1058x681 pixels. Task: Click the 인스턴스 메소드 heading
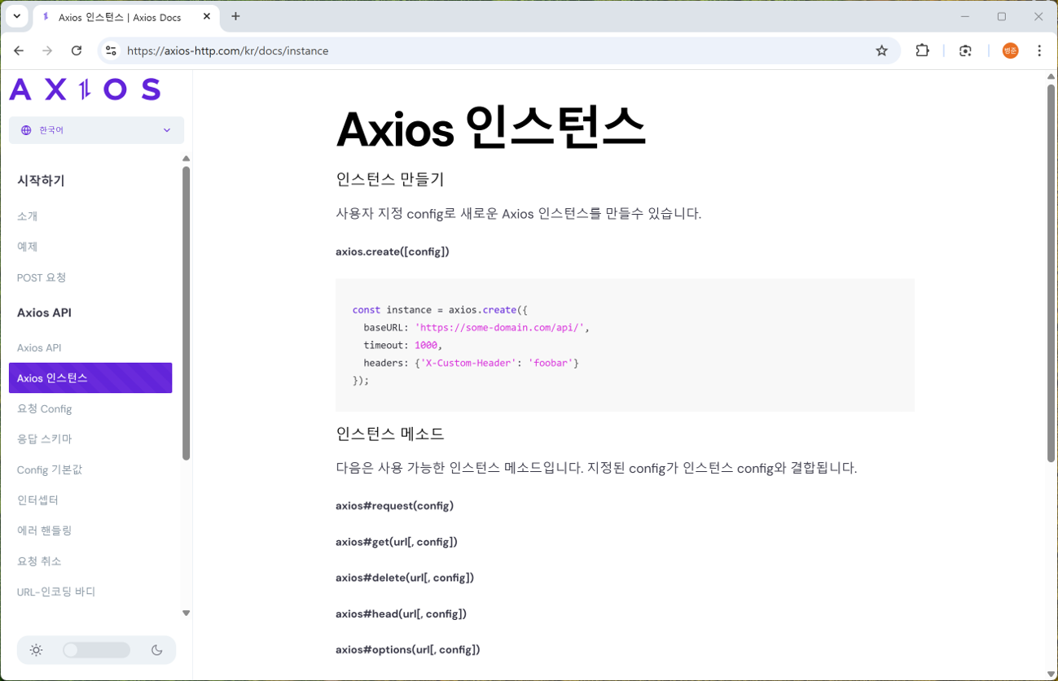pos(389,434)
